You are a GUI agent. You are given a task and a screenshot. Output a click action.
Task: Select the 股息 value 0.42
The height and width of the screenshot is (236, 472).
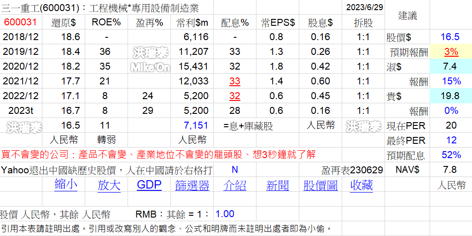pos(320,66)
